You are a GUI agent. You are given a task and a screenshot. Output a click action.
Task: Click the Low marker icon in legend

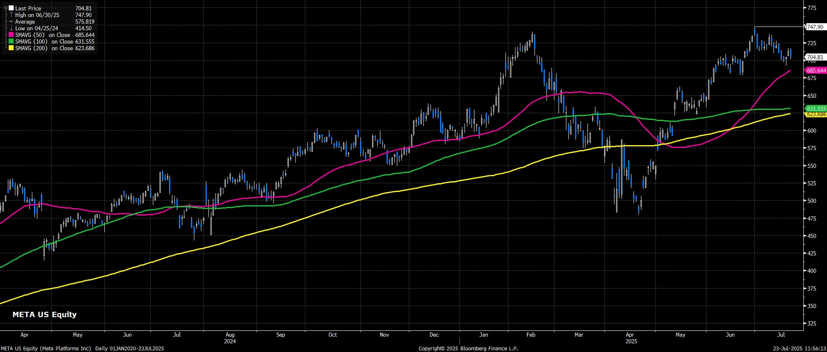12,28
